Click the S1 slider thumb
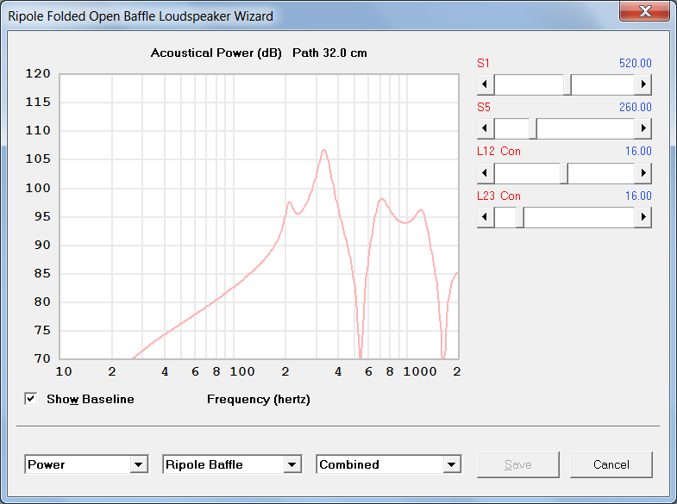The image size is (677, 504). pyautogui.click(x=567, y=84)
